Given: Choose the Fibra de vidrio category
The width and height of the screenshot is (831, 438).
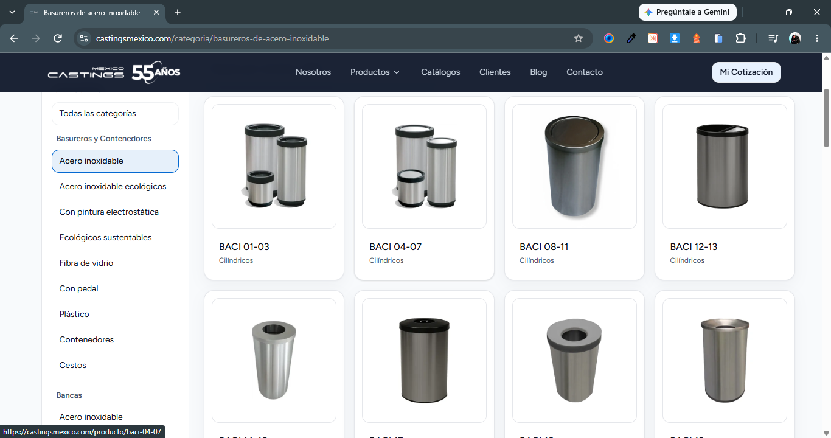Looking at the screenshot, I should 115,263.
